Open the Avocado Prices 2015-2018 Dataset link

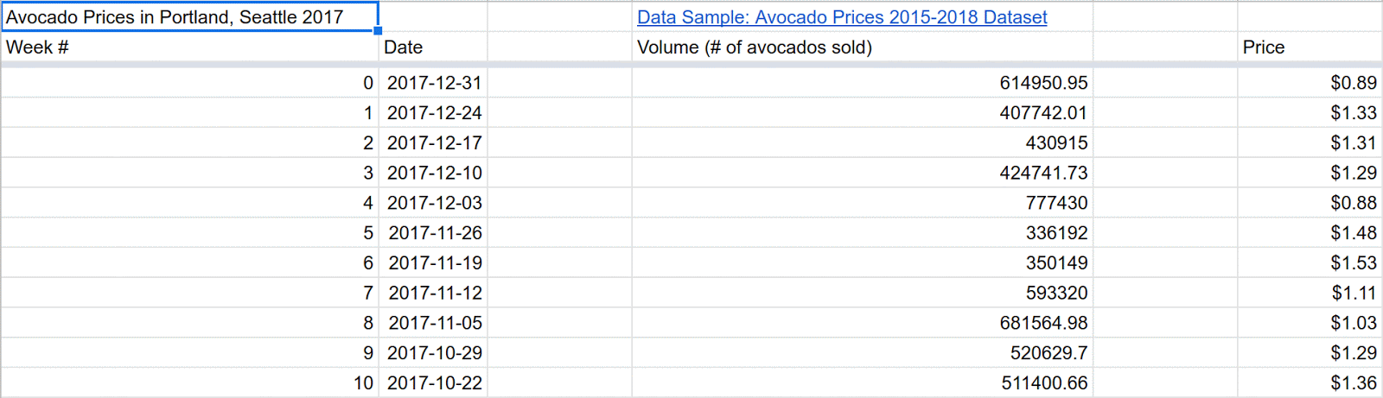coord(841,17)
